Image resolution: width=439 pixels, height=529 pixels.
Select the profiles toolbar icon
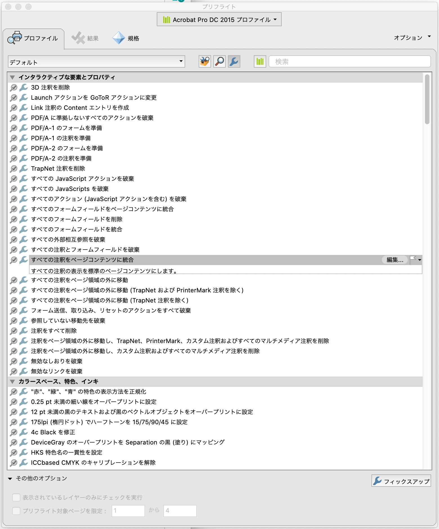(x=205, y=61)
